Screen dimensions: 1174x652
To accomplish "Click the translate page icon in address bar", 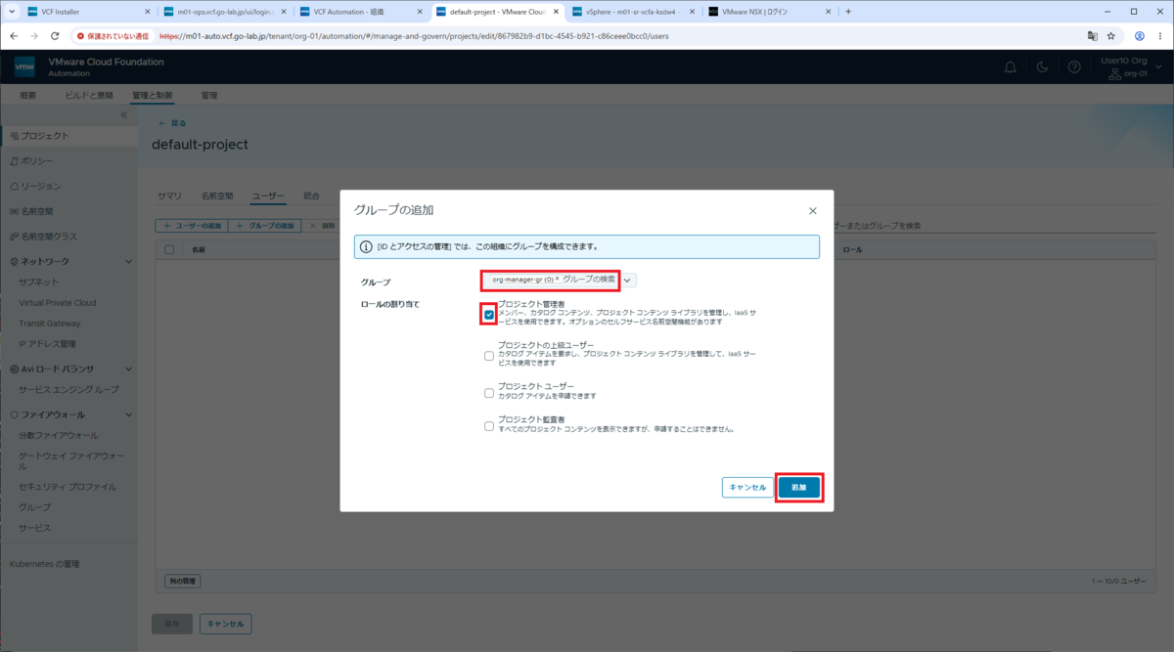I will tap(1092, 35).
